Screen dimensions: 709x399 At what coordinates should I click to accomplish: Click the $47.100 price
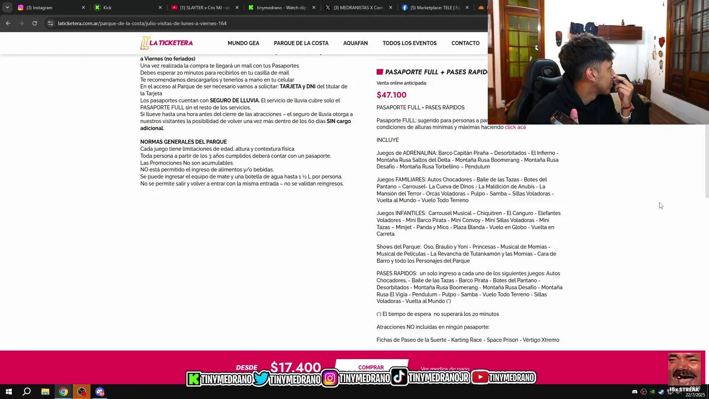(x=392, y=95)
